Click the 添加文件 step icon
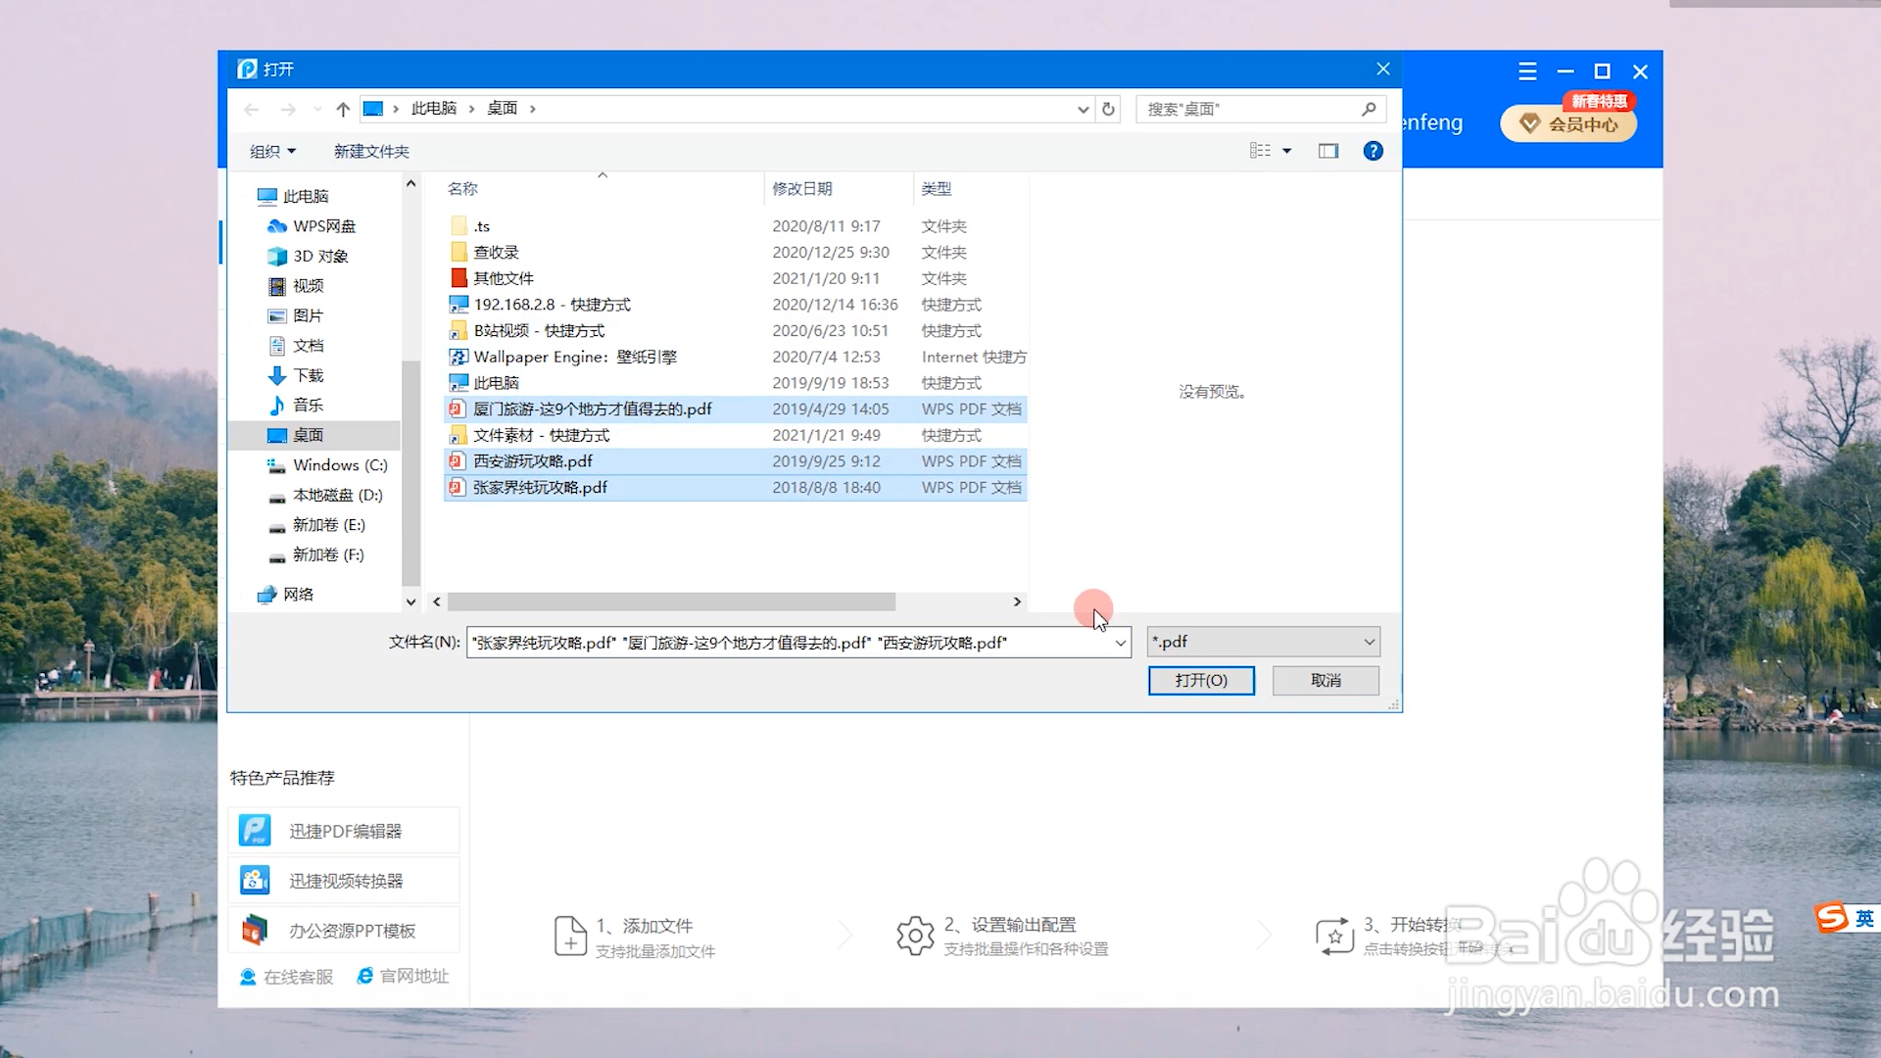Screen dimensions: 1881x1058 coord(570,936)
